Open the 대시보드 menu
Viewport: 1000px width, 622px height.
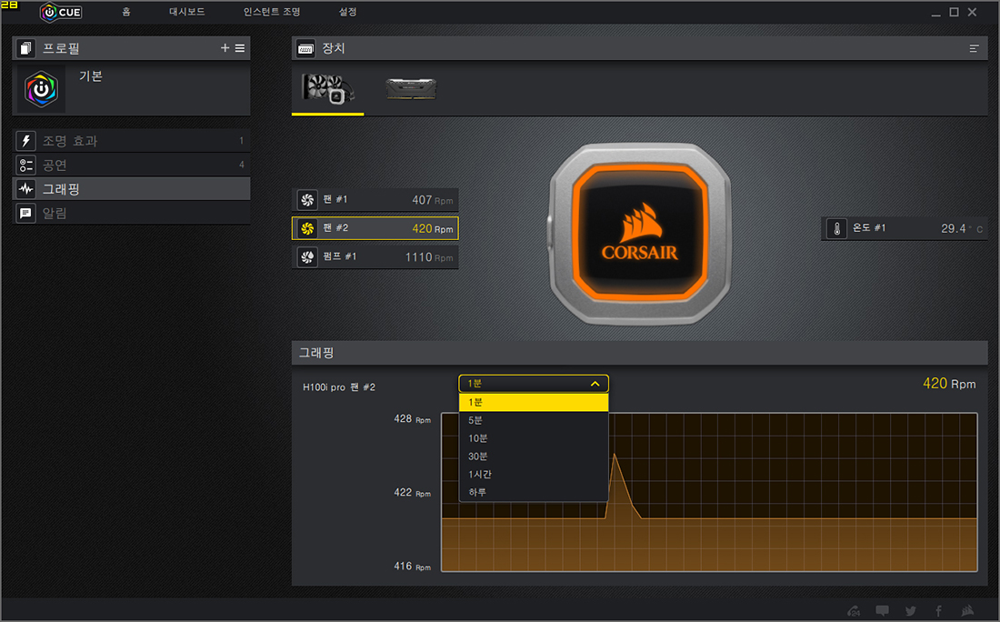187,12
